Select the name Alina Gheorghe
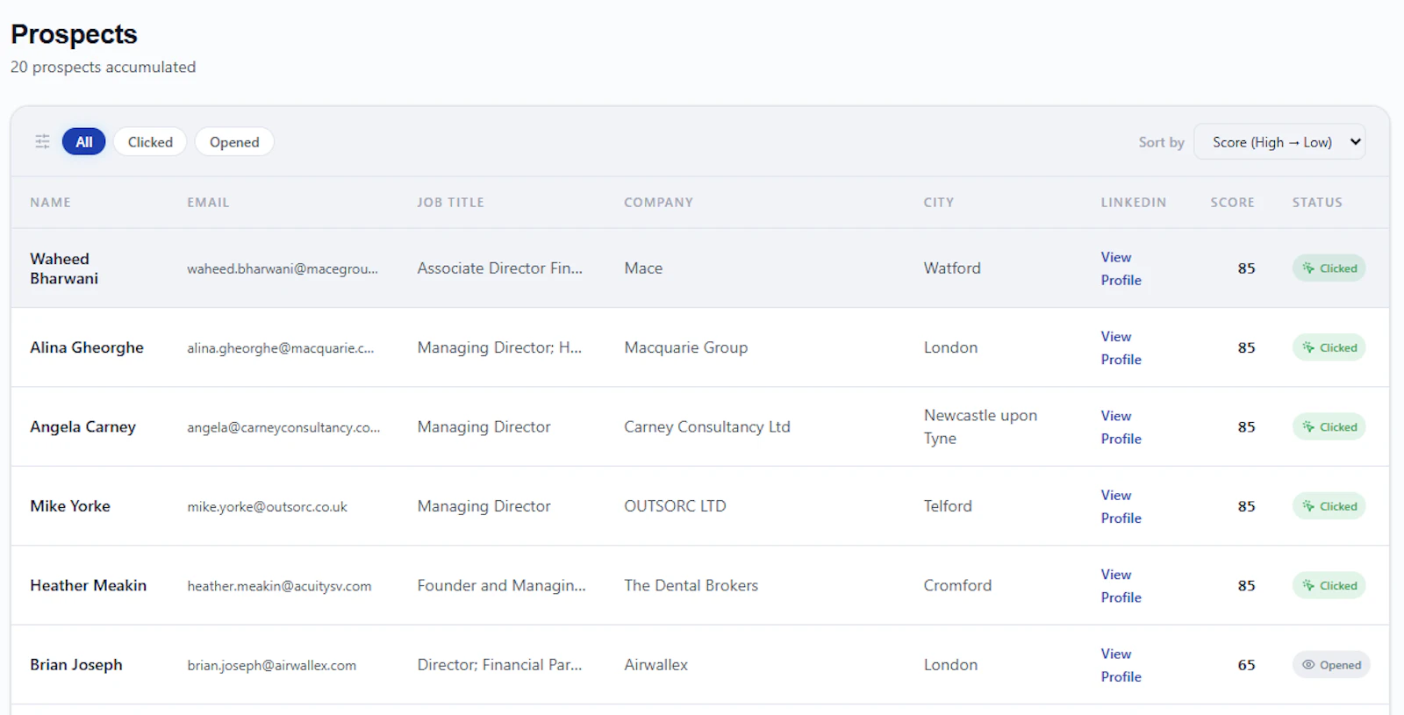 pyautogui.click(x=87, y=347)
